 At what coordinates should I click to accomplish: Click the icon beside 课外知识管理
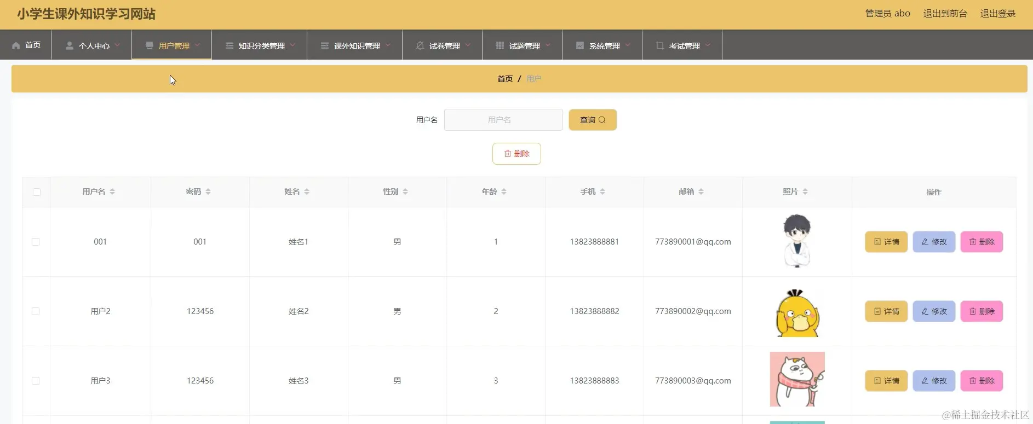point(325,45)
